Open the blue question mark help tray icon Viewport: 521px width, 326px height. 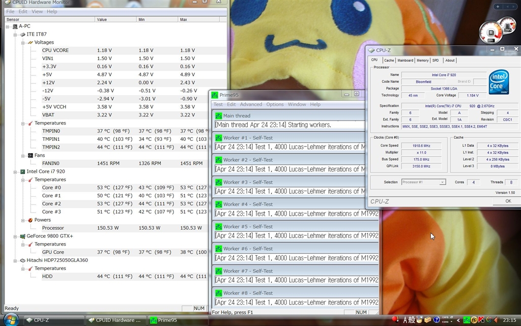(x=436, y=320)
